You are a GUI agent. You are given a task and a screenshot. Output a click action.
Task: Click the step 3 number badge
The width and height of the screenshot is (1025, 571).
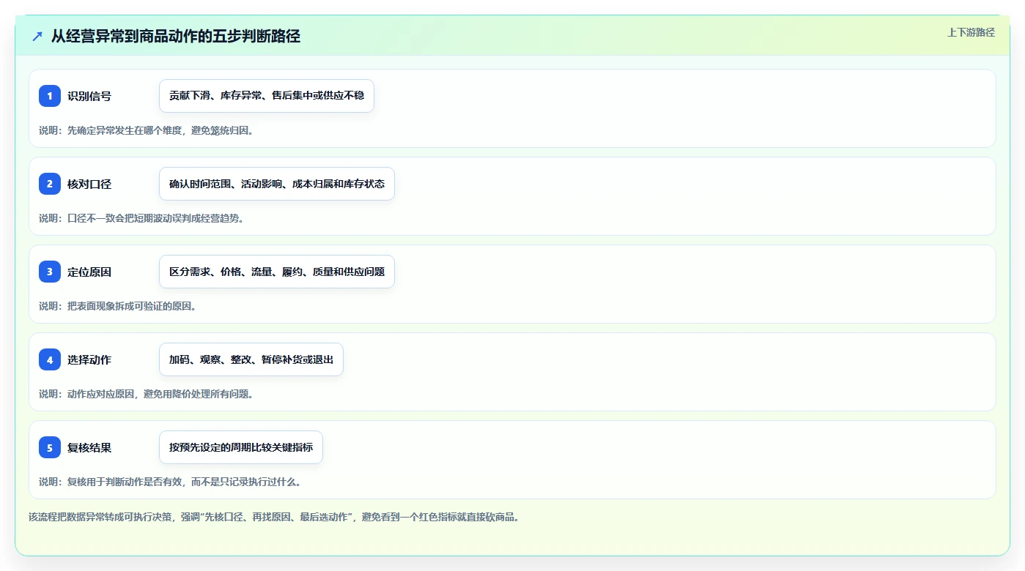point(50,272)
